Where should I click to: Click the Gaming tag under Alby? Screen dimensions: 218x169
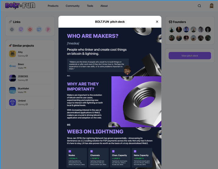pos(23,56)
